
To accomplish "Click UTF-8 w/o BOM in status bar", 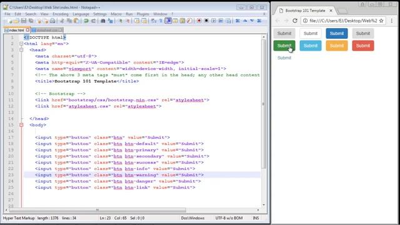I will click(x=229, y=218).
